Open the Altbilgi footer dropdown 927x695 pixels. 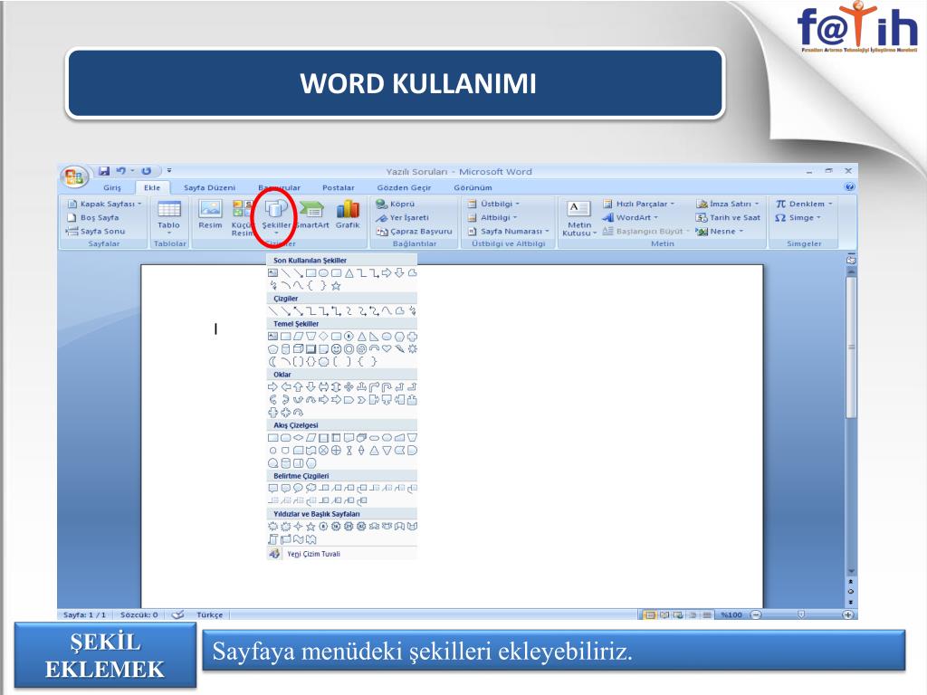[x=492, y=217]
